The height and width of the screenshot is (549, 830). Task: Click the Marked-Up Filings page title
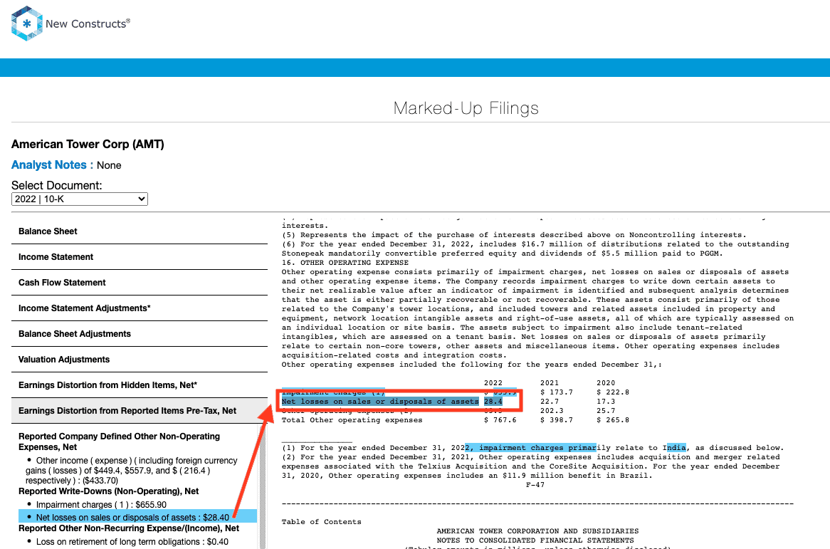(x=466, y=108)
